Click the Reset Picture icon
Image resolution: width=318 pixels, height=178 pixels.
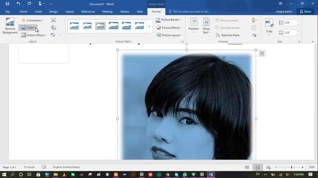click(x=53, y=35)
